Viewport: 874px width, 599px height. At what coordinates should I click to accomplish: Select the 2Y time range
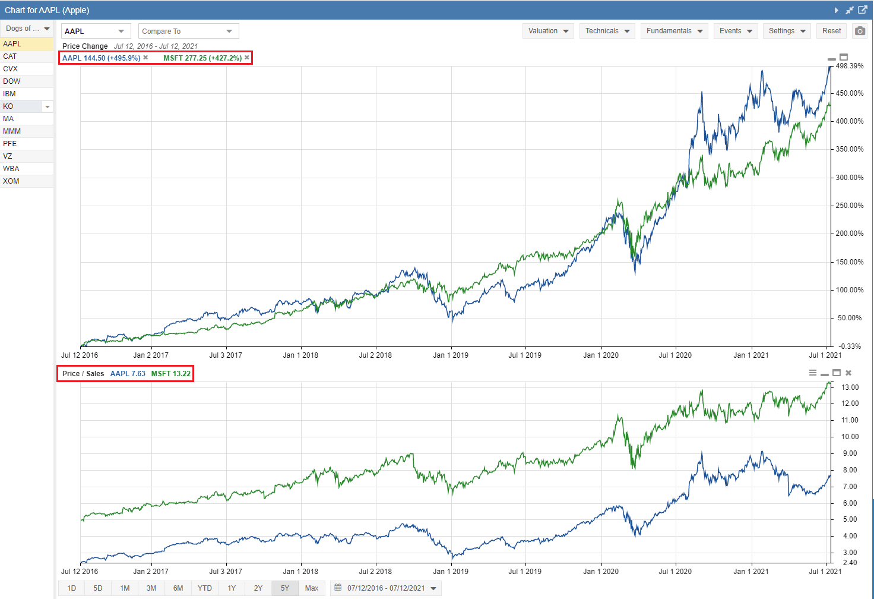[x=258, y=588]
